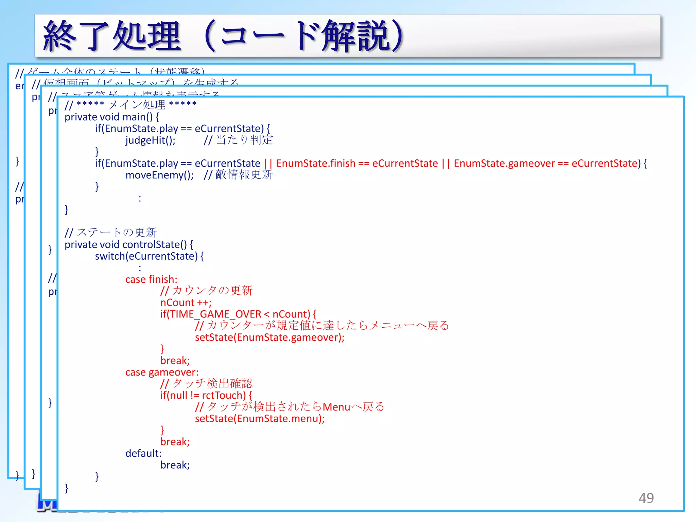The height and width of the screenshot is (522, 696).
Task: Select the comment line メイン処理
Action: (x=130, y=105)
